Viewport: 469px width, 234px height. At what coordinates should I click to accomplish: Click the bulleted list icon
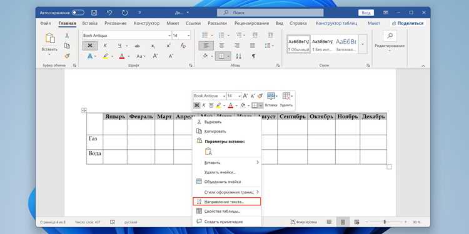pyautogui.click(x=205, y=36)
